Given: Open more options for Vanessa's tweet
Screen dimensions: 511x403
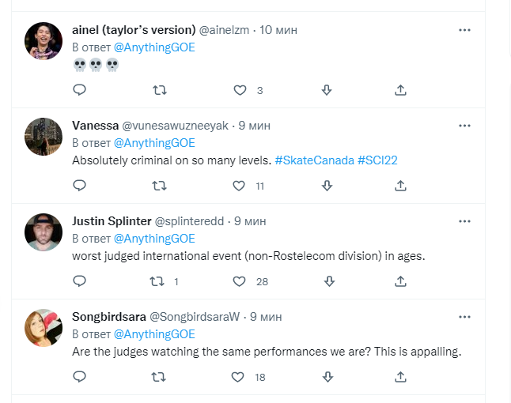Looking at the screenshot, I should pyautogui.click(x=465, y=126).
